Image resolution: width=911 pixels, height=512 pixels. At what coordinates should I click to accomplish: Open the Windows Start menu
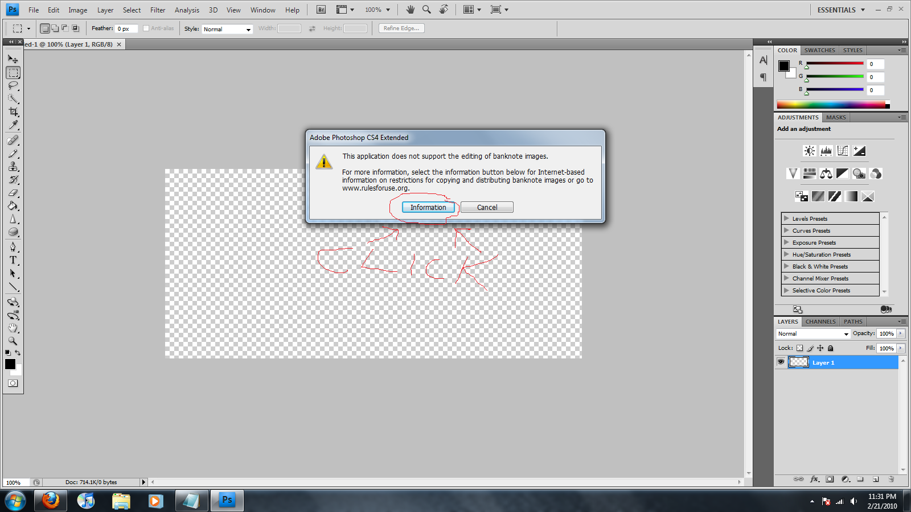15,501
